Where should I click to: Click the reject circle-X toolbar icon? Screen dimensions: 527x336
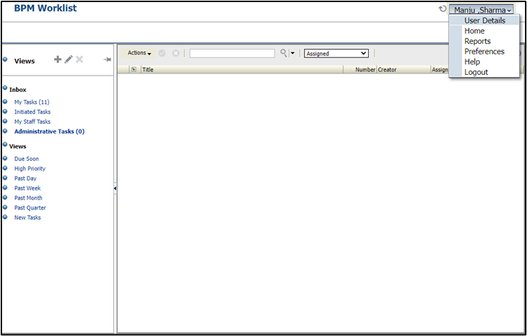pos(176,53)
